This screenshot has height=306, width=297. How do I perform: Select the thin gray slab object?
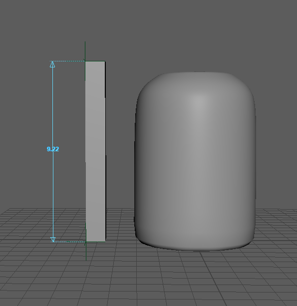pos(95,151)
